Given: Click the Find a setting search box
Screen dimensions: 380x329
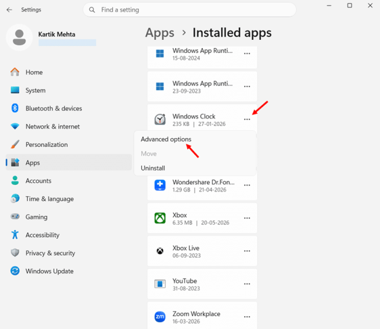Looking at the screenshot, I should click(189, 10).
